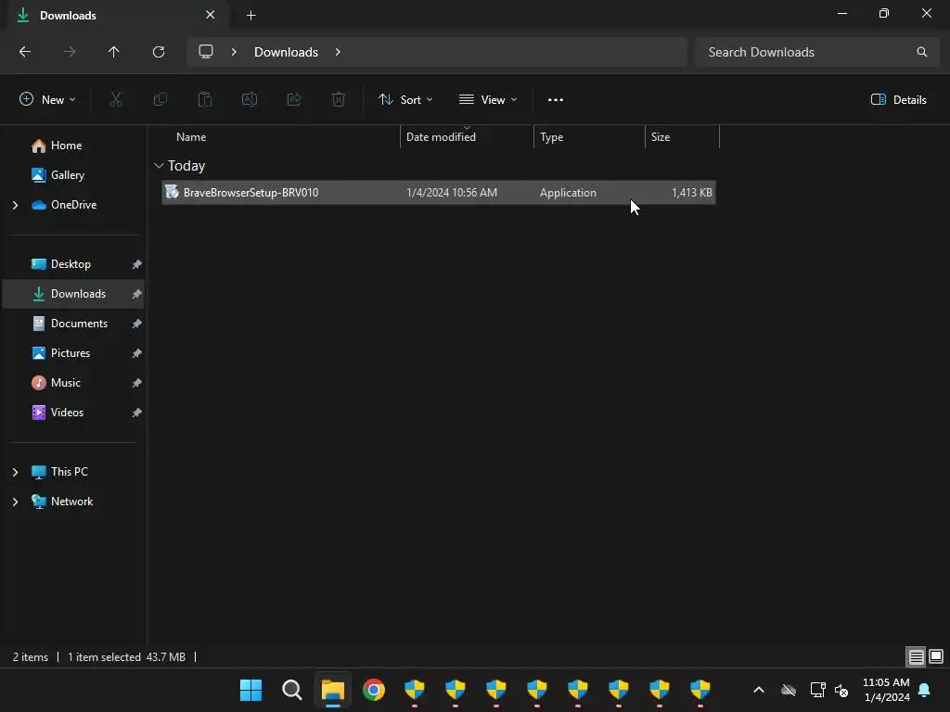Open the See more options ellipsis
950x712 pixels.
(556, 100)
